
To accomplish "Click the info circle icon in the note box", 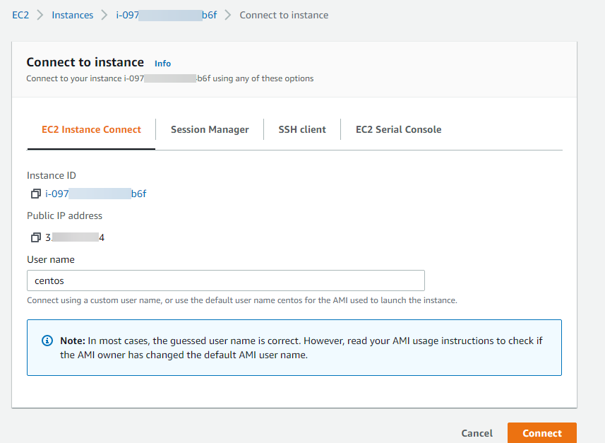I will 47,341.
